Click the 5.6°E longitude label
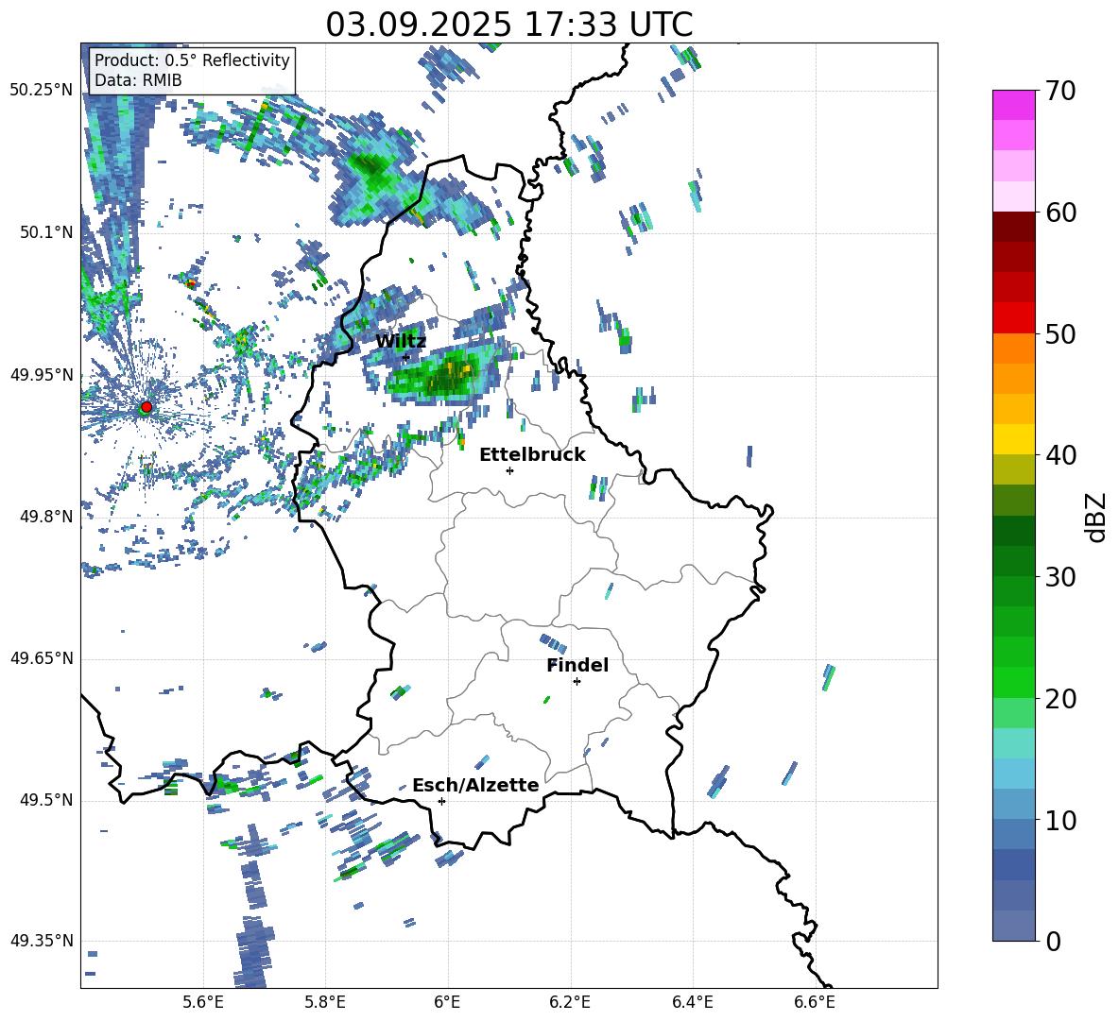 [203, 1002]
